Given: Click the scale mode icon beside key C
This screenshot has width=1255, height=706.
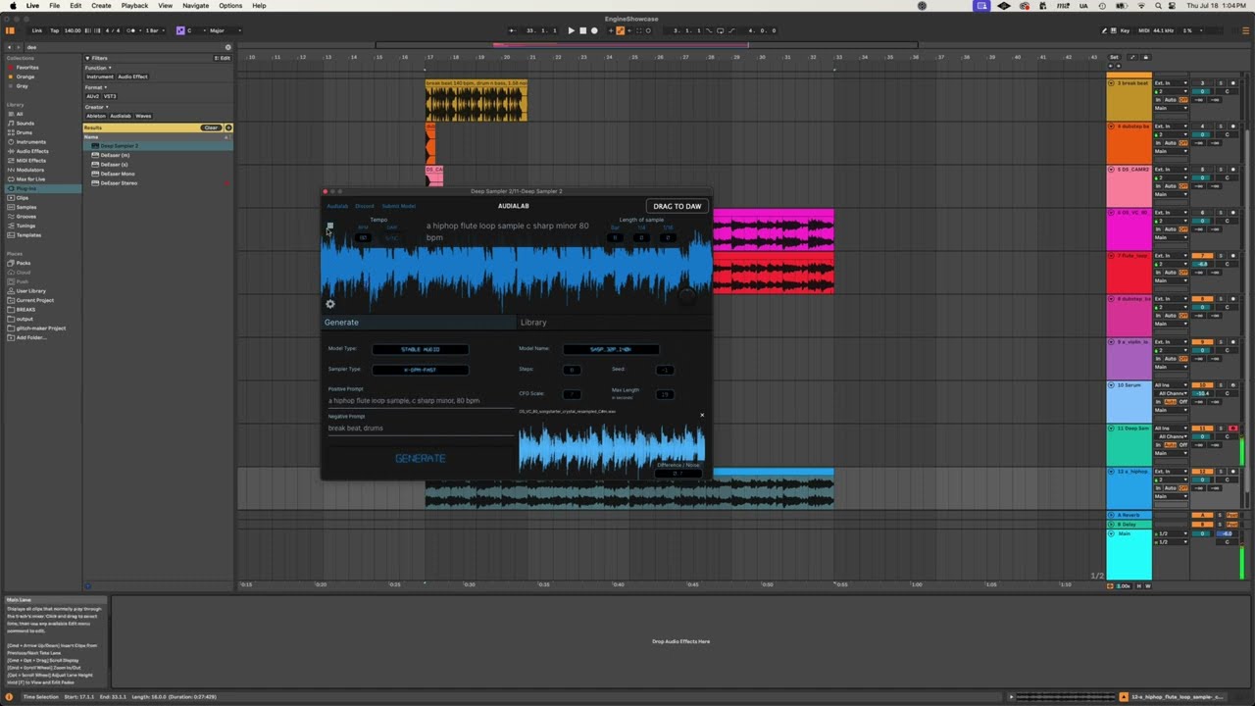Looking at the screenshot, I should (180, 30).
